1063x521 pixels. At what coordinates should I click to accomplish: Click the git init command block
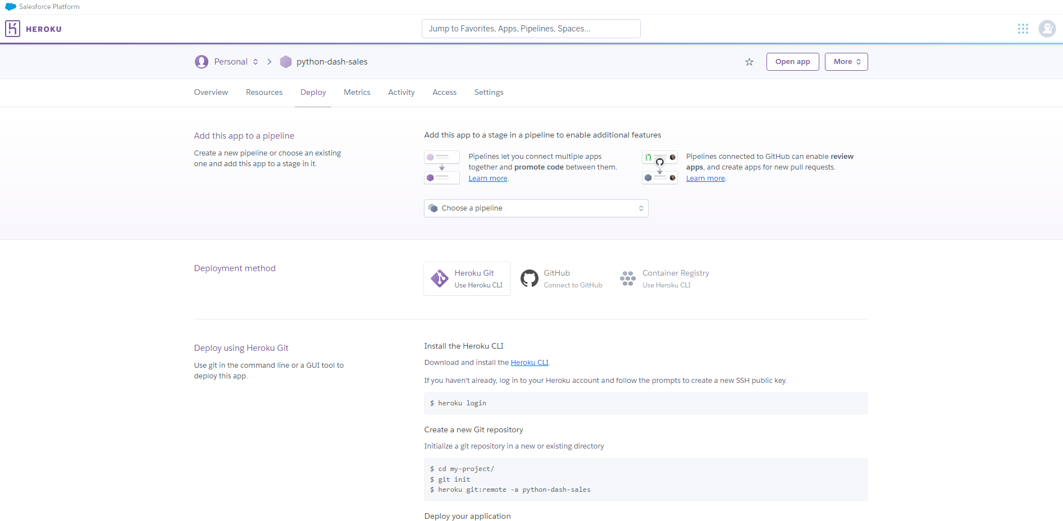[646, 479]
